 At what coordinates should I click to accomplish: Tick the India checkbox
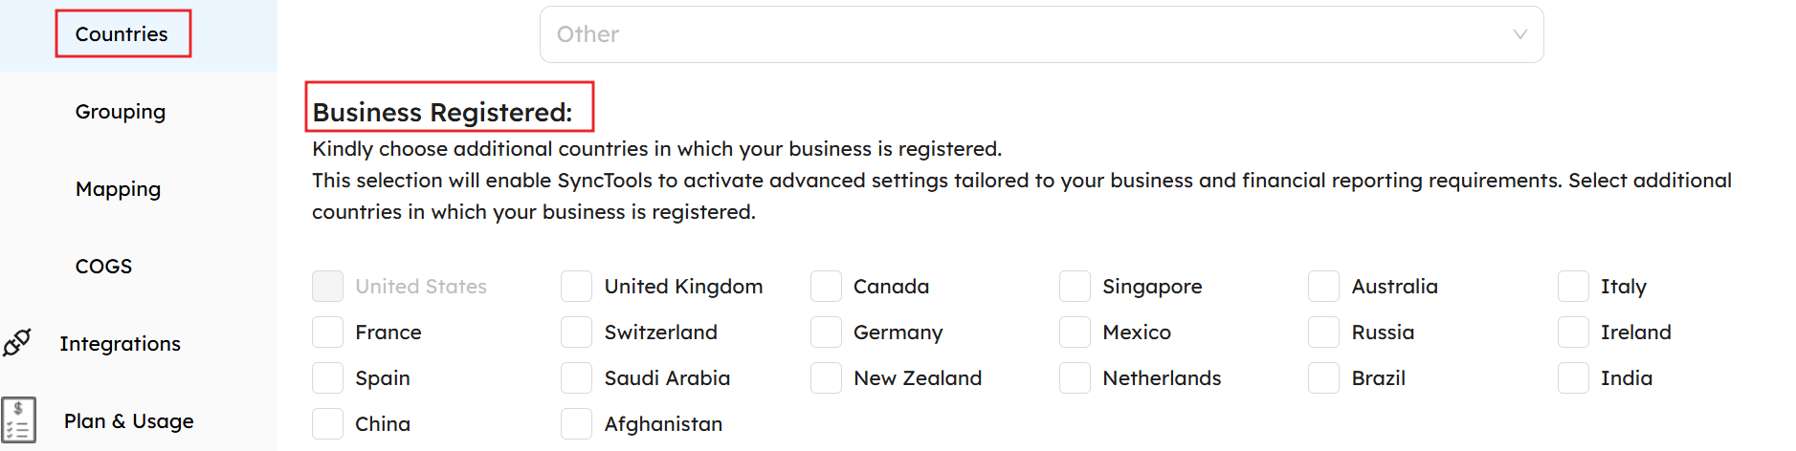point(1573,377)
